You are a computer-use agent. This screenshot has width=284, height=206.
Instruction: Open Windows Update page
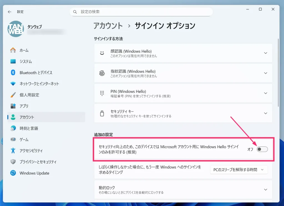[46, 173]
